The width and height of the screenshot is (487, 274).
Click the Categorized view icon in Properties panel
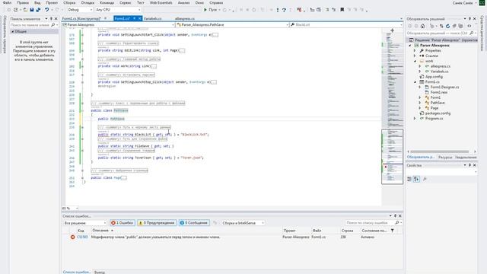click(x=409, y=179)
